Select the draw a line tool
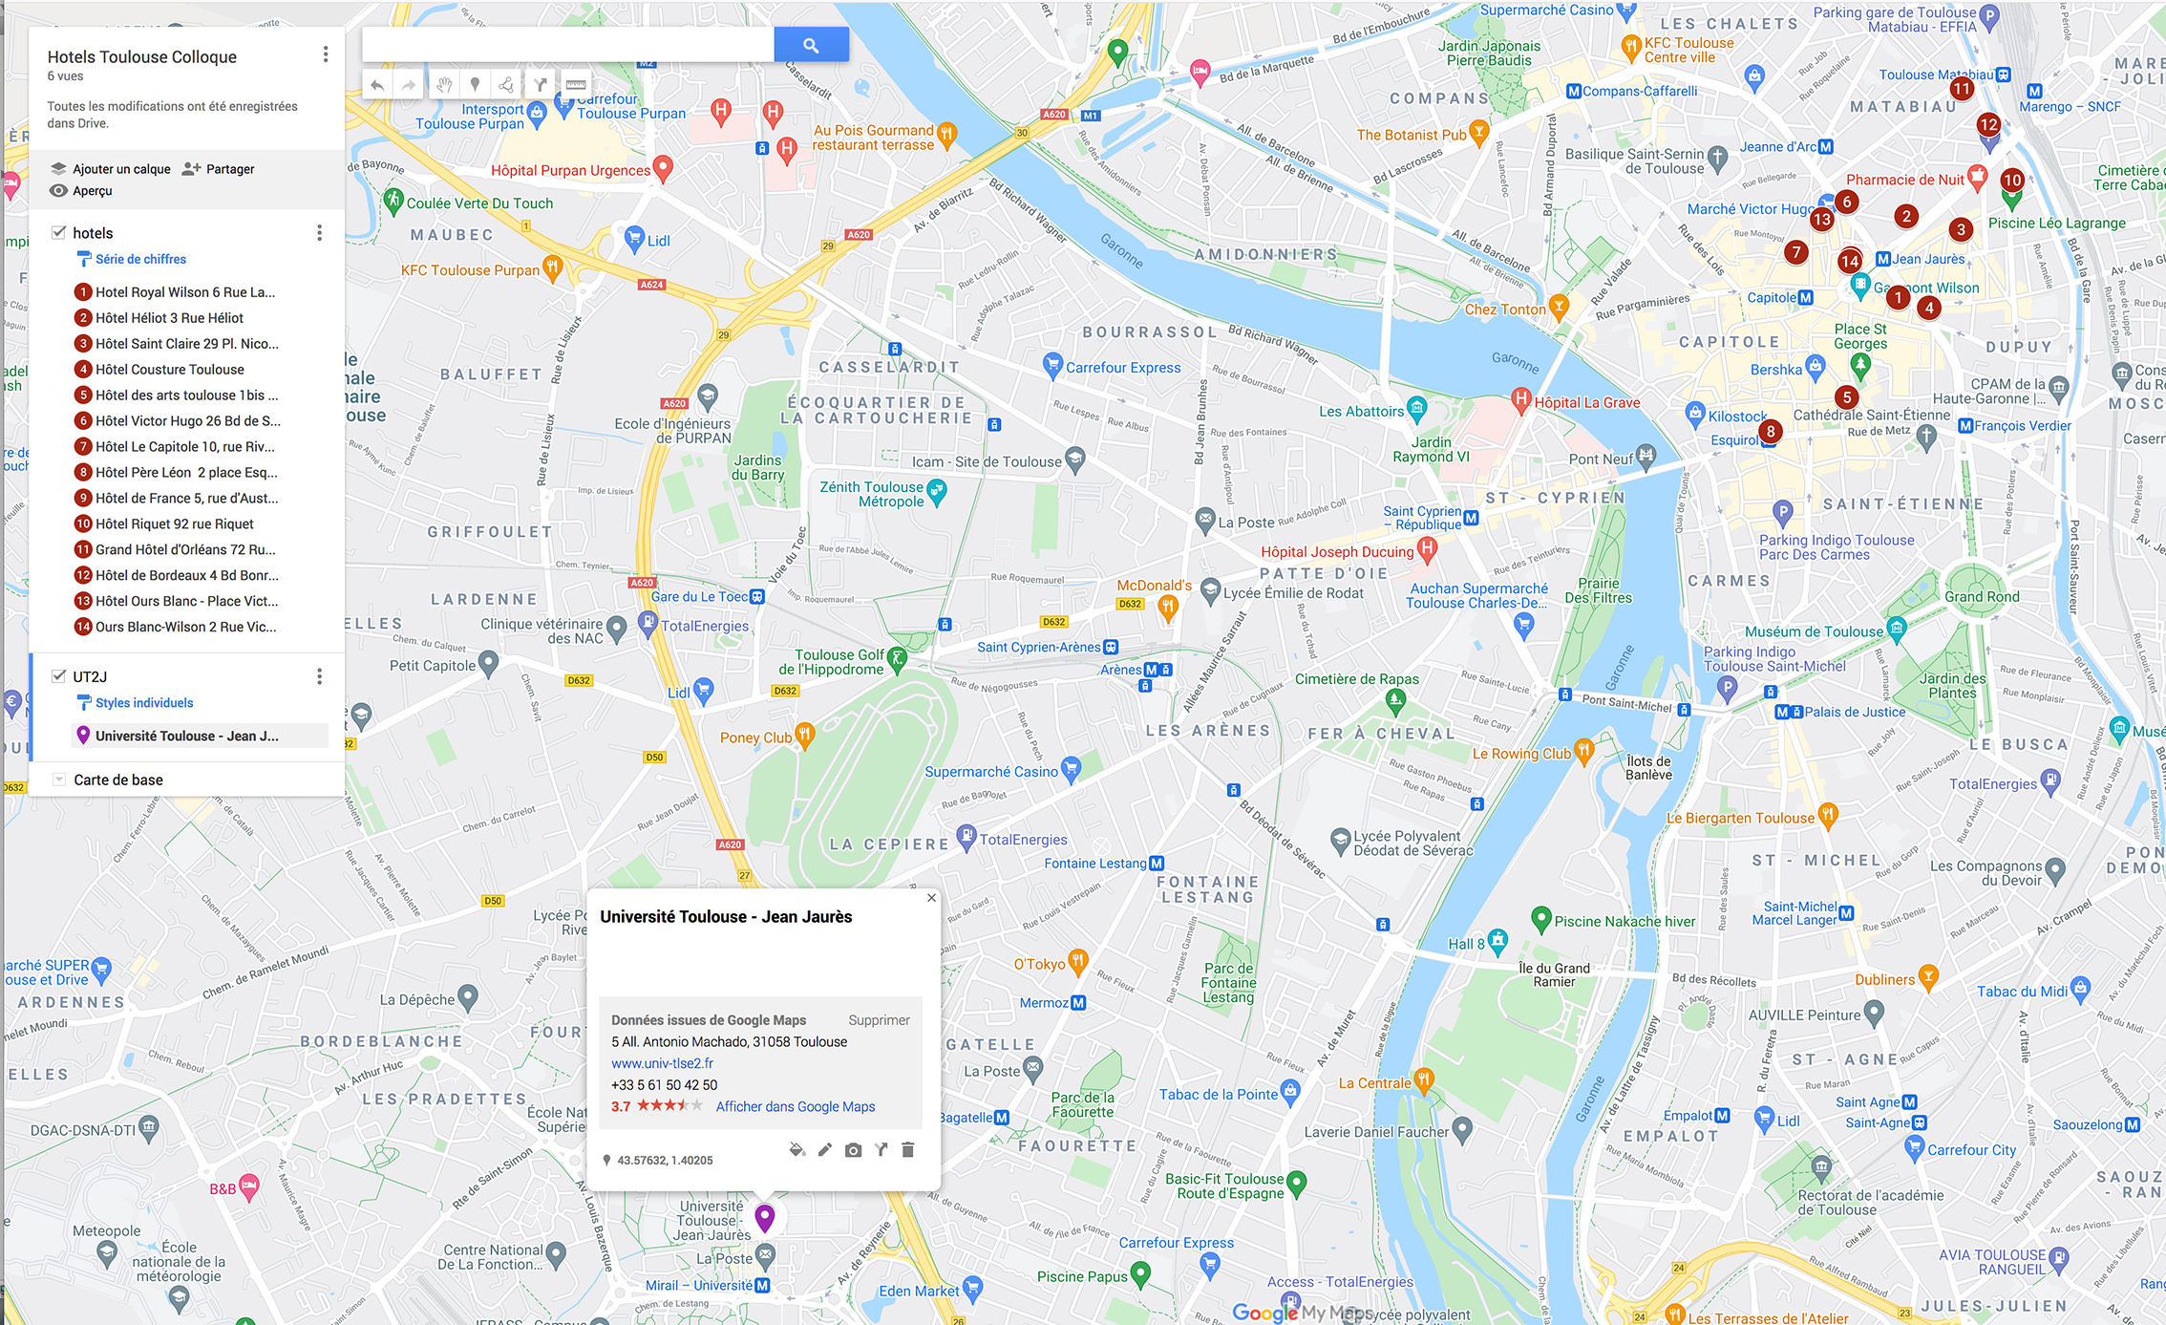Viewport: 2166px width, 1325px height. pos(507,85)
